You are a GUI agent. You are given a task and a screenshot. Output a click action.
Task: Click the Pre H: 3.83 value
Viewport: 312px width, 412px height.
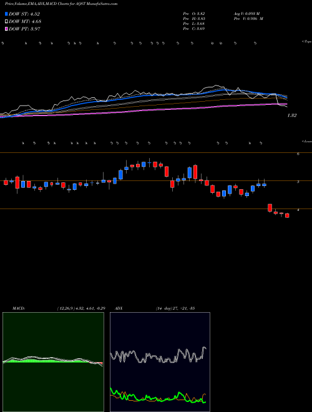point(194,19)
